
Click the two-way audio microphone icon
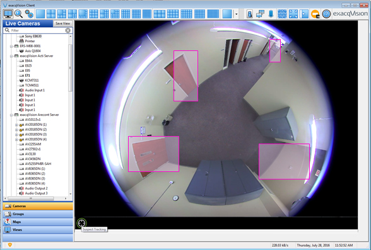(271, 14)
